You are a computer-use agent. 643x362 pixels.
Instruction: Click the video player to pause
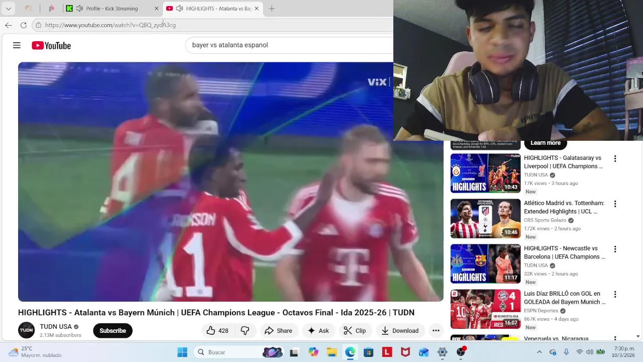(x=231, y=182)
